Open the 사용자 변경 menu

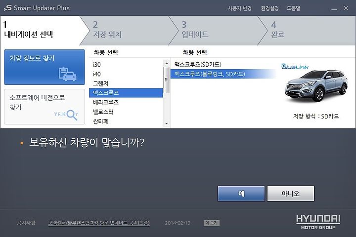[x=239, y=8]
